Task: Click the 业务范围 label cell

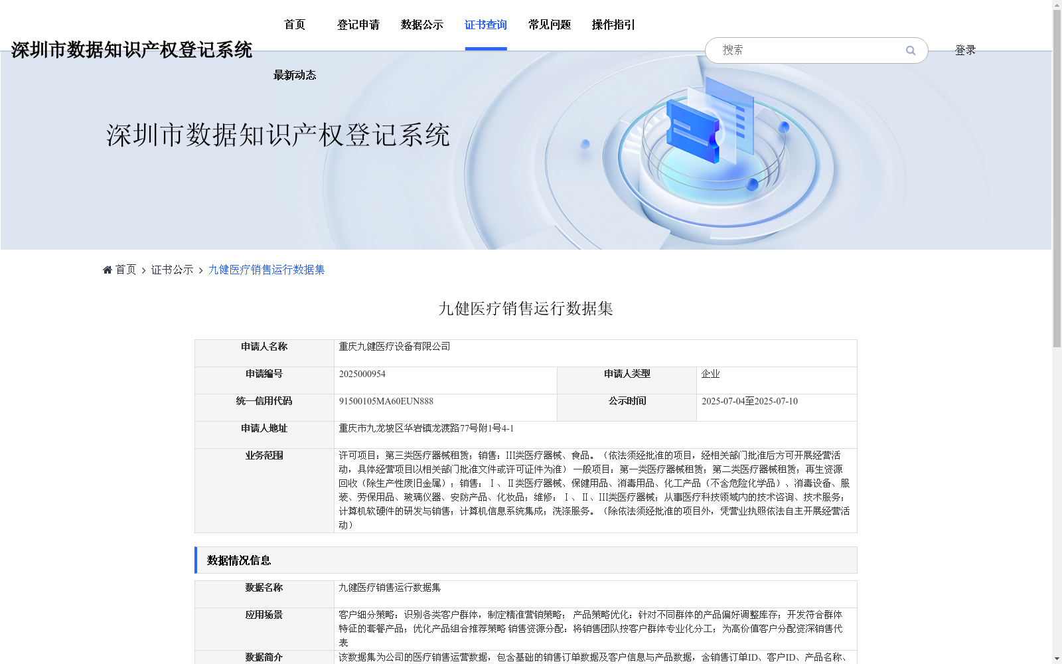Action: point(264,491)
